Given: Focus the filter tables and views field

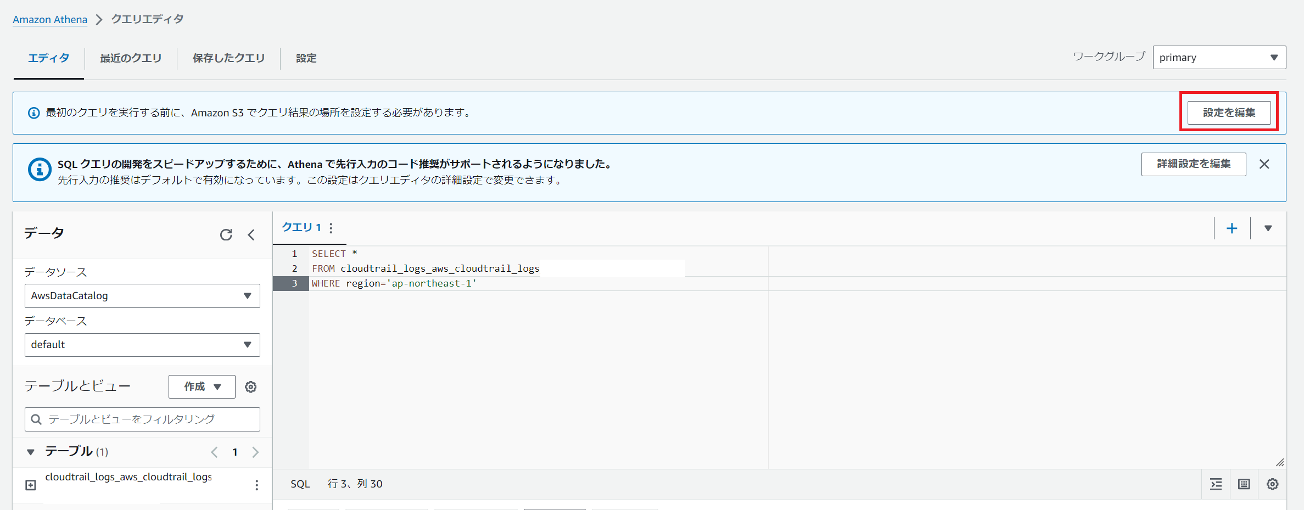Looking at the screenshot, I should tap(142, 419).
